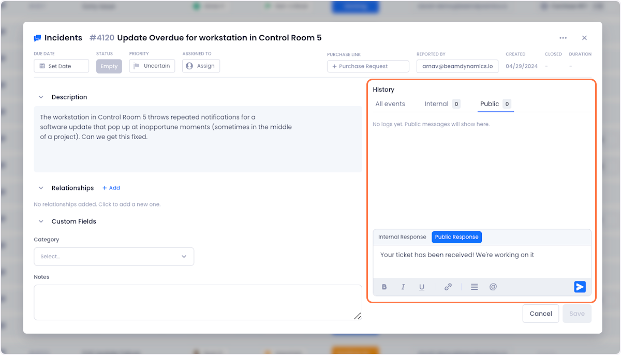Click the + Add relationship link
Viewport: 621px width, 355px height.
(111, 188)
